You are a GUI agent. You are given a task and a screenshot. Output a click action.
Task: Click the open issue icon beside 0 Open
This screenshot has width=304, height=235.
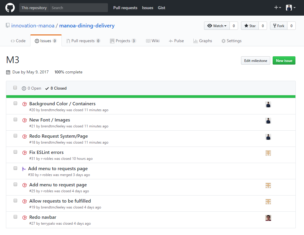pyautogui.click(x=24, y=88)
